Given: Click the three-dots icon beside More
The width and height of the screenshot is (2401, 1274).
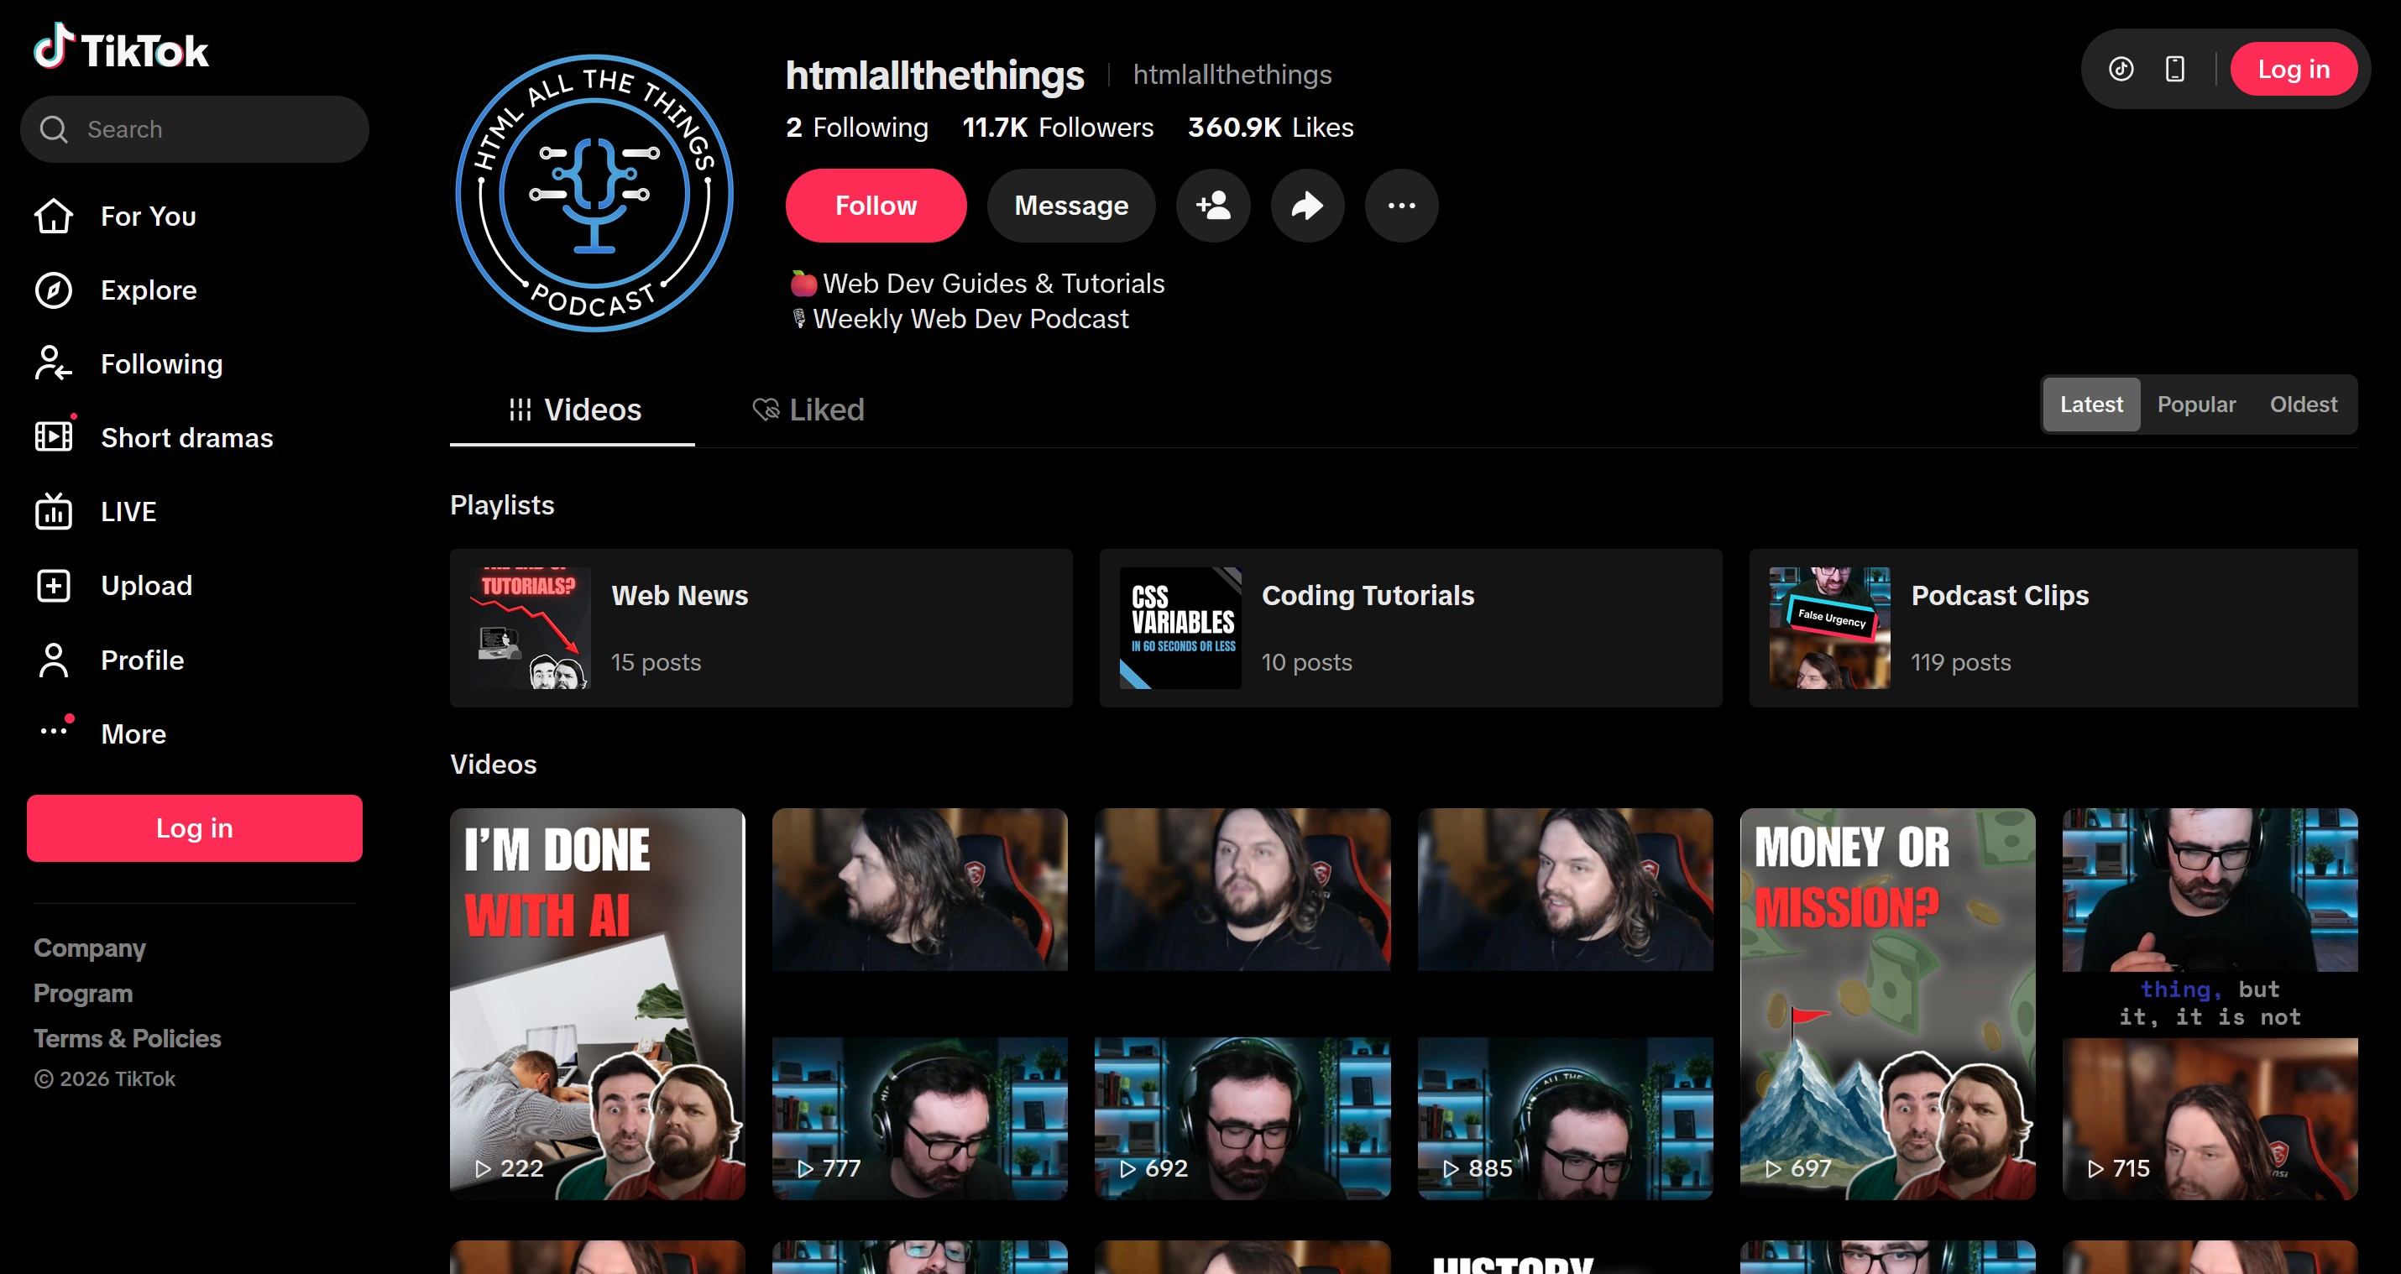Looking at the screenshot, I should [53, 732].
